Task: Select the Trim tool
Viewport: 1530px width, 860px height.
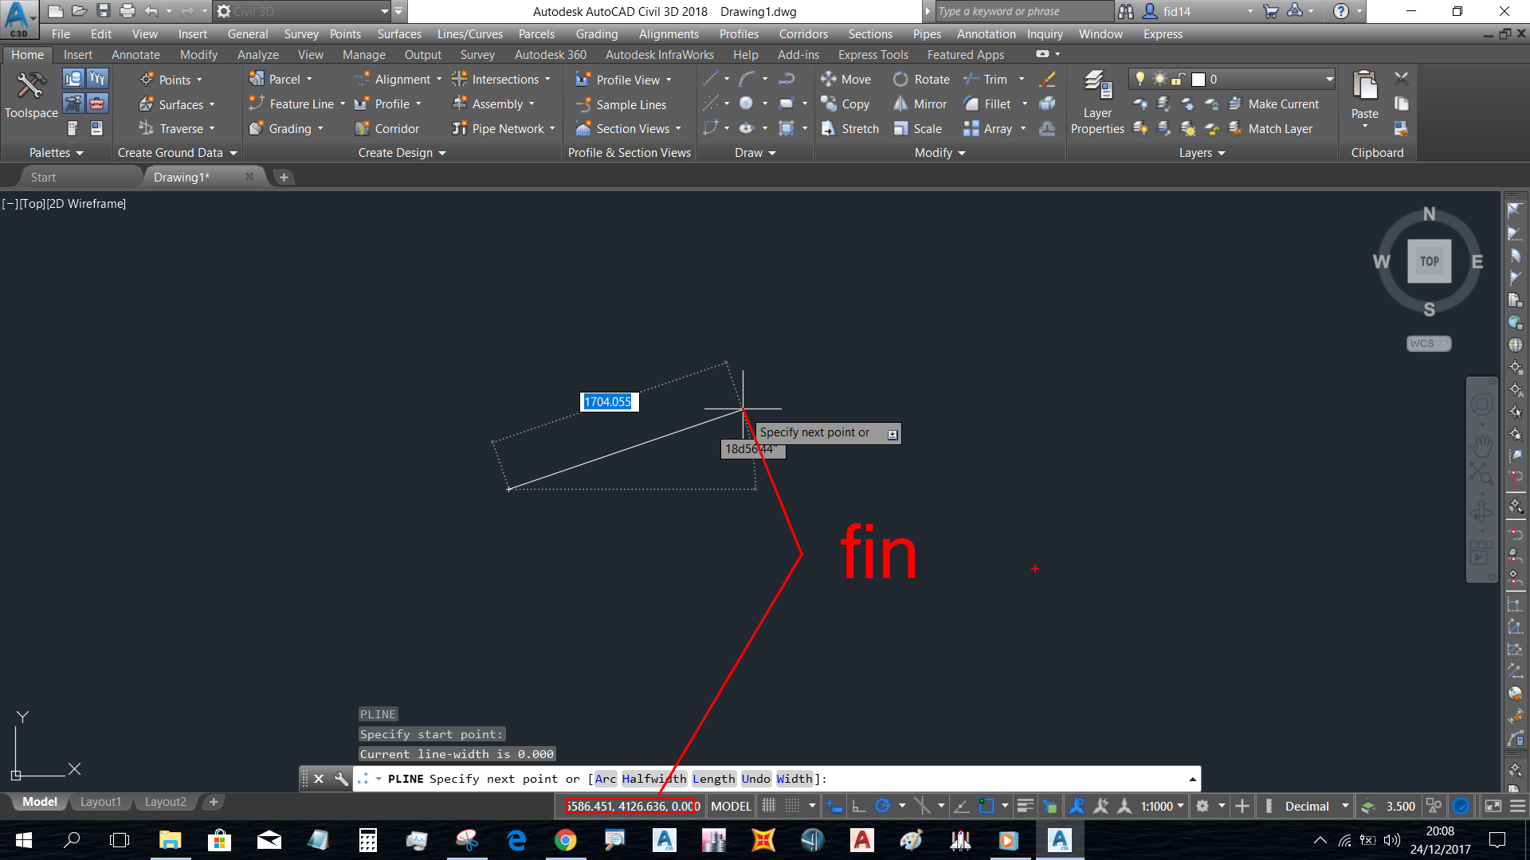Action: click(x=986, y=79)
